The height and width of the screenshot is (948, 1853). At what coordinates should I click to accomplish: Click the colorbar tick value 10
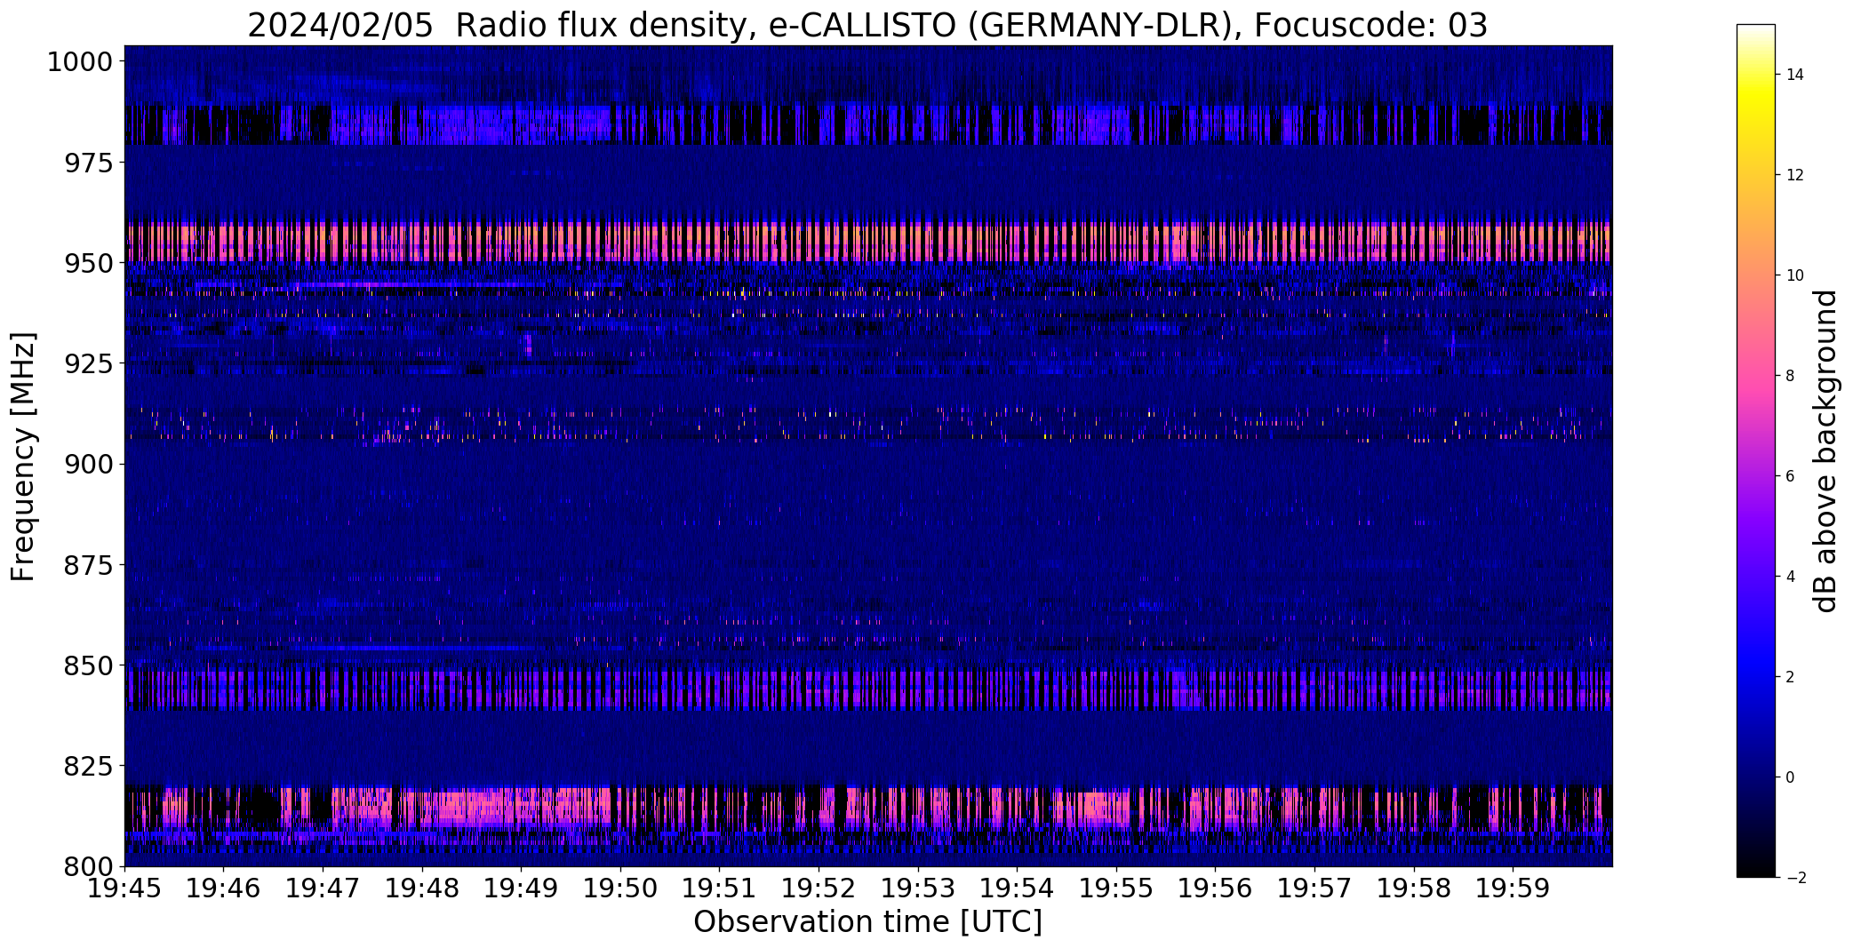pos(1795,275)
